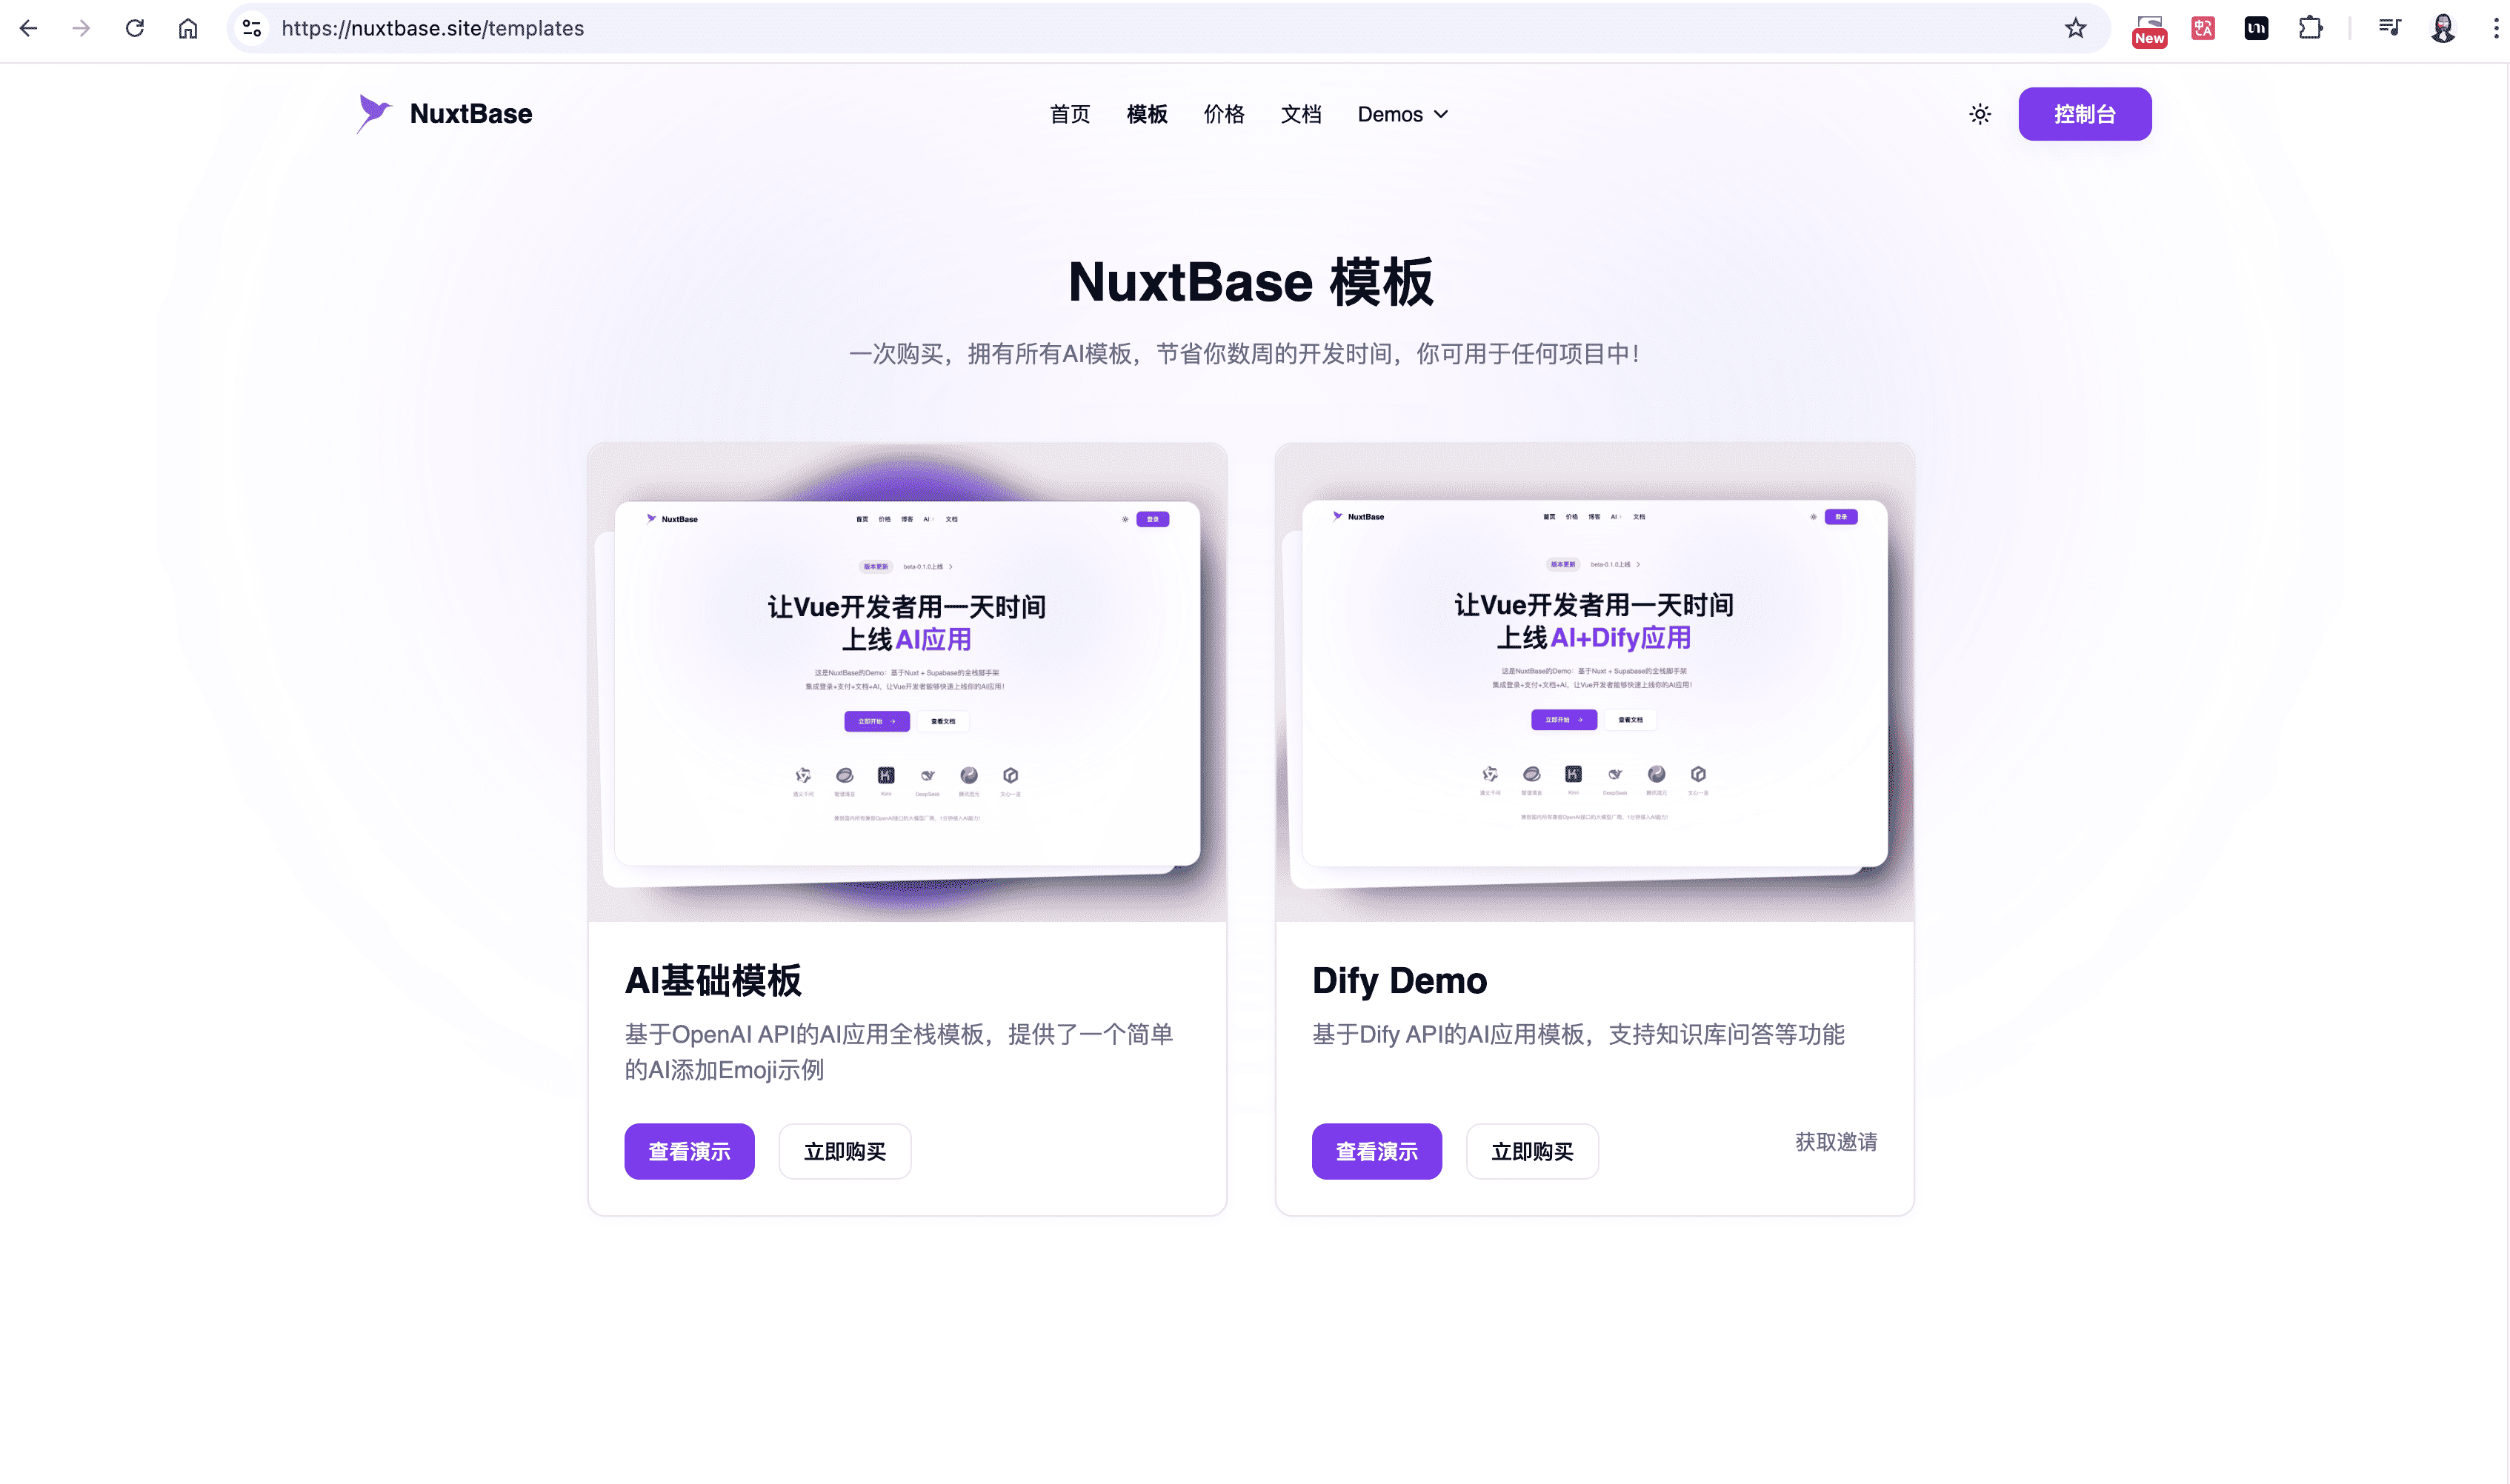Click the AI基础模板 card title
Screen dimensions: 2510x1484
click(x=713, y=981)
